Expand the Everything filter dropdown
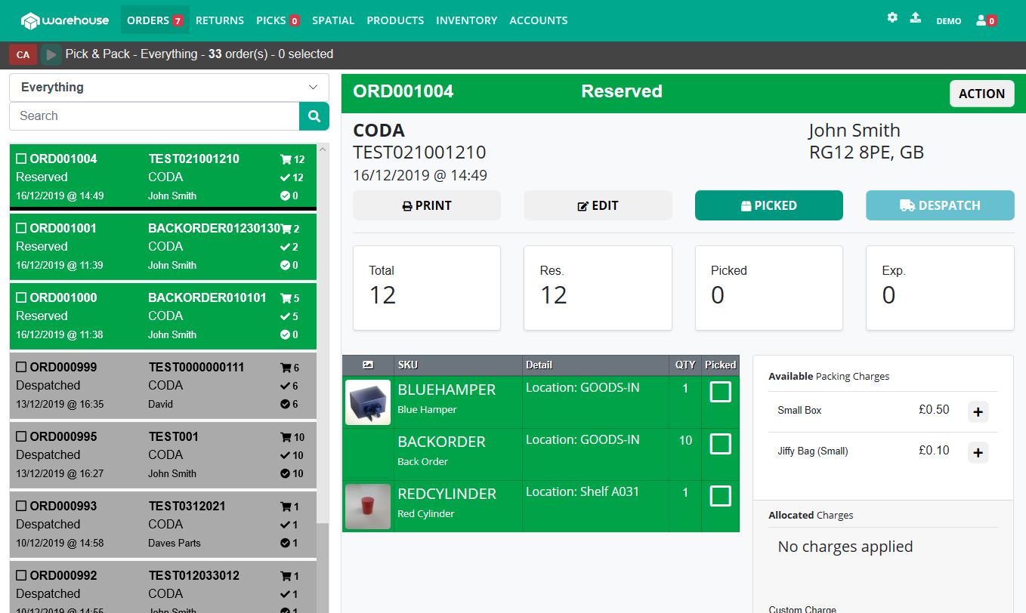 [x=169, y=88]
